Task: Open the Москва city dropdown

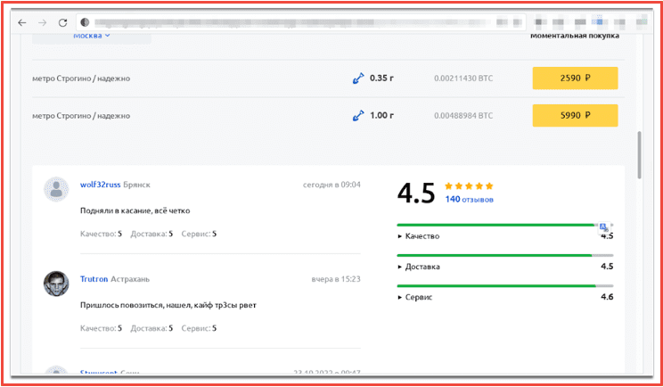Action: coord(92,36)
